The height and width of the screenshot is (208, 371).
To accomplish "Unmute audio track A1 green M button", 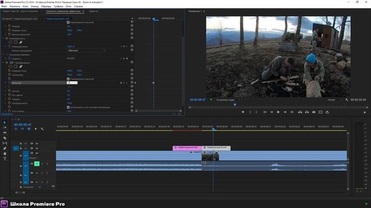I will click(x=37, y=164).
